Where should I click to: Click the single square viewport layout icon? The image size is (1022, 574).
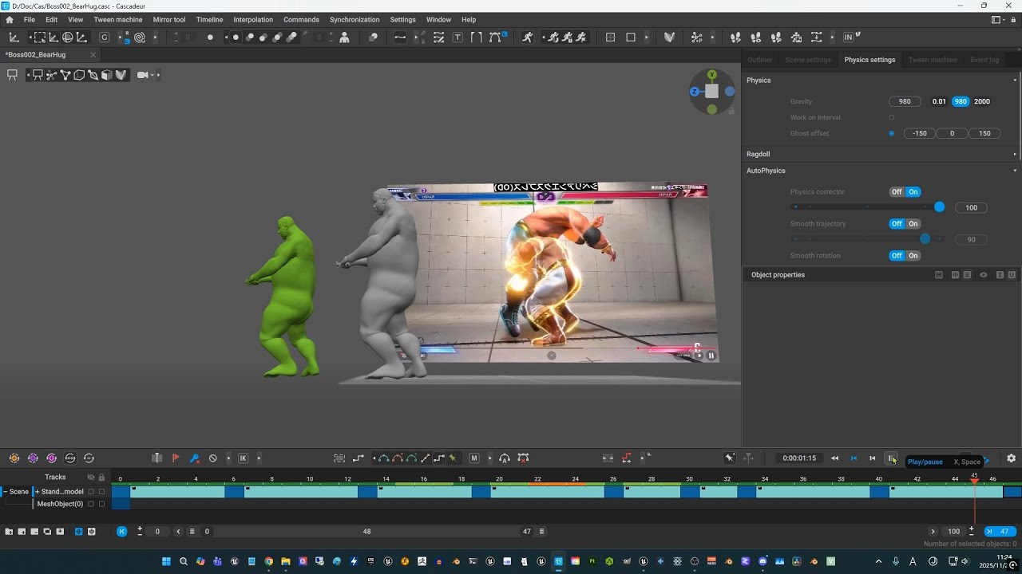(631, 37)
